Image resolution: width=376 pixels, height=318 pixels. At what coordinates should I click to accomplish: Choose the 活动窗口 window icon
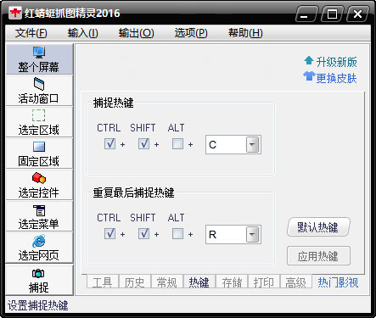(39, 84)
